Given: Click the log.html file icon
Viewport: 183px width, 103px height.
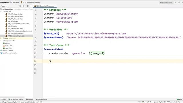Looking at the screenshot, I should 4,43.
